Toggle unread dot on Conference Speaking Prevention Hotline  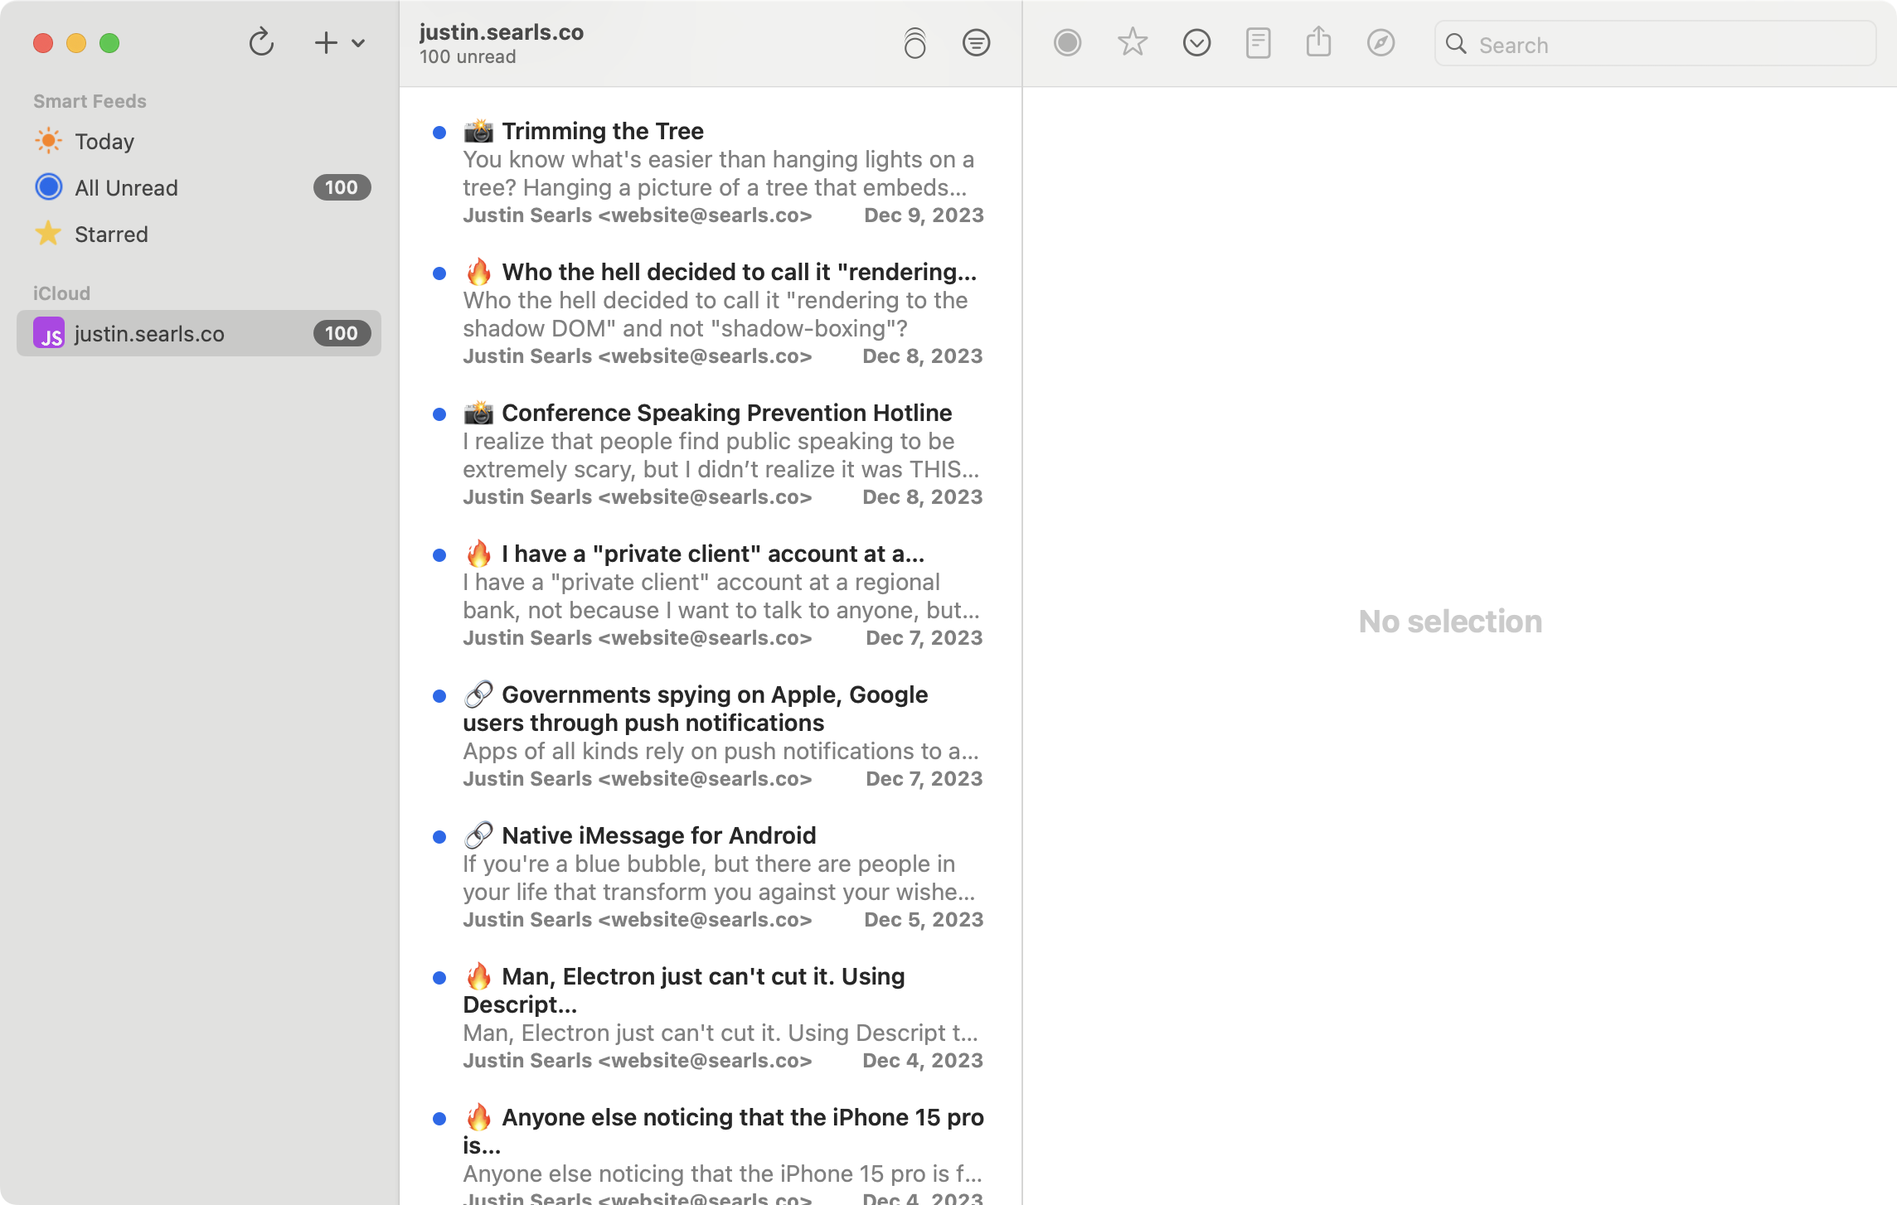point(439,413)
